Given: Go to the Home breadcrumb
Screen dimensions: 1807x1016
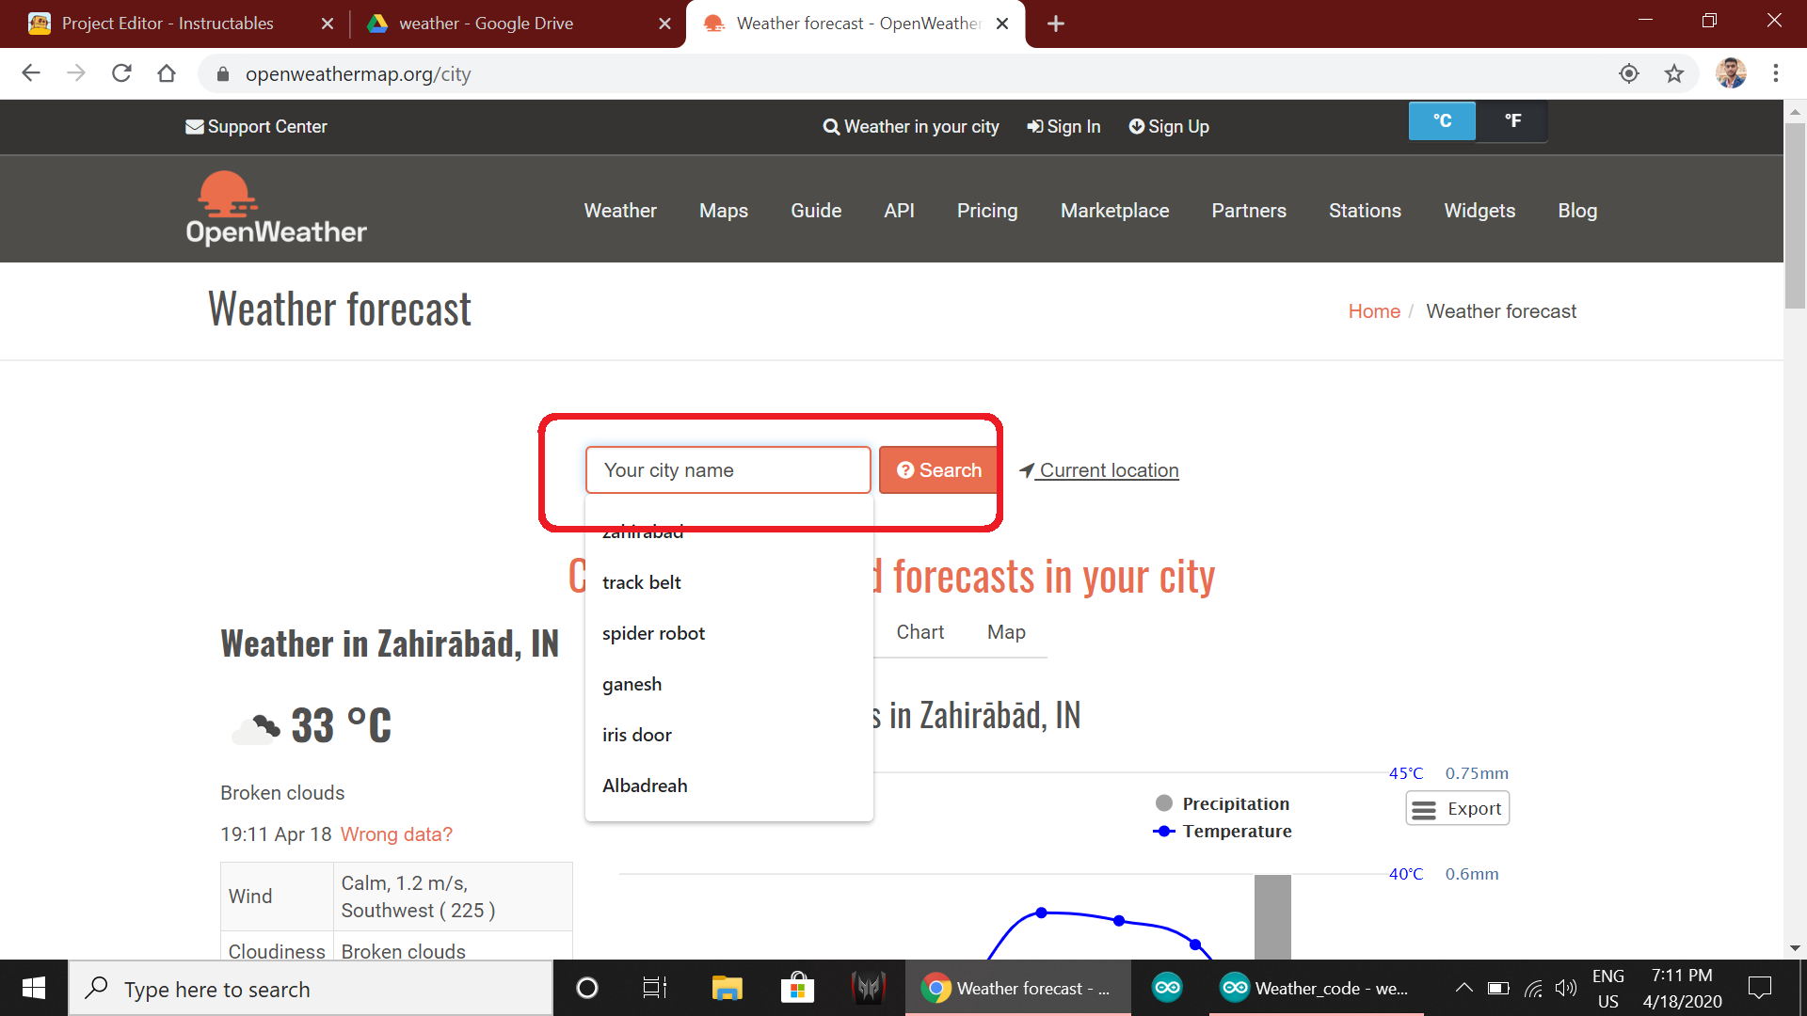Looking at the screenshot, I should (x=1374, y=311).
